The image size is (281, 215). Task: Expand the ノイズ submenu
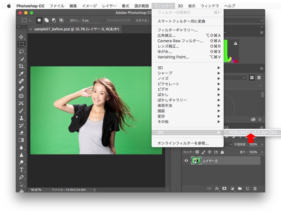(x=188, y=78)
